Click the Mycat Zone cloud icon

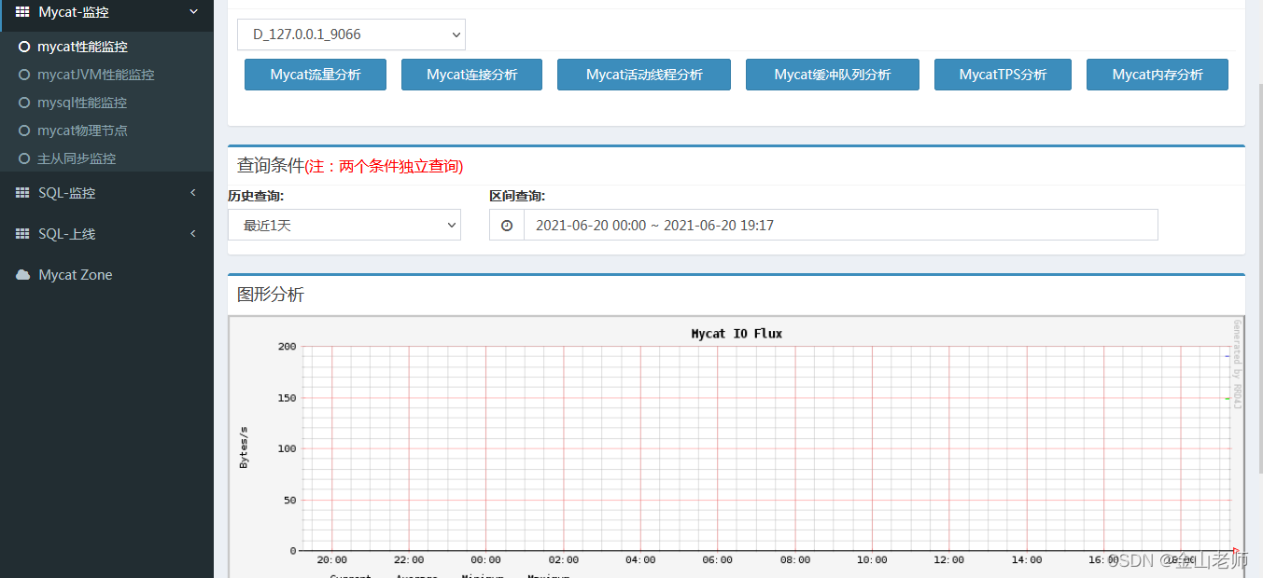[23, 275]
